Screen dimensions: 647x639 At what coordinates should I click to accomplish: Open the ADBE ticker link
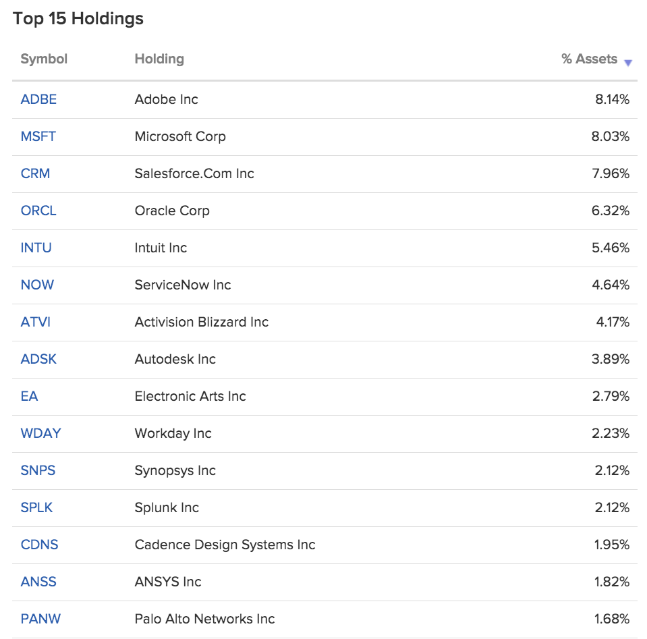pos(38,99)
